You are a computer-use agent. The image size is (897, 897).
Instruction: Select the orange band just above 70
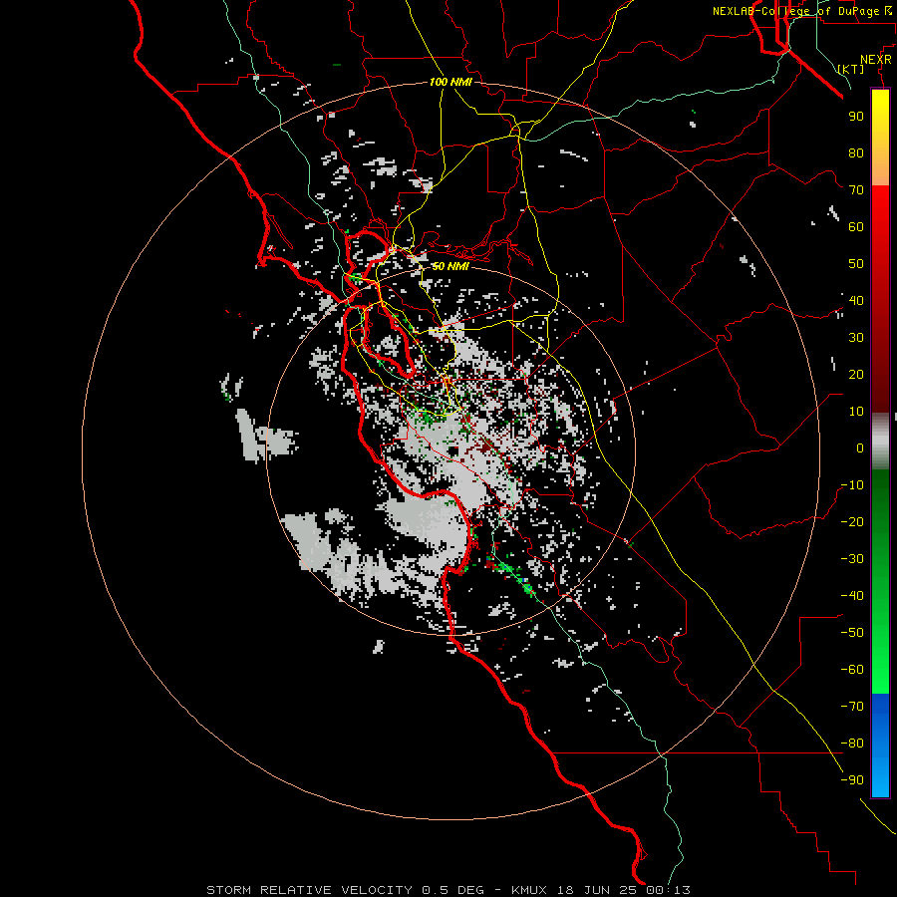[880, 170]
